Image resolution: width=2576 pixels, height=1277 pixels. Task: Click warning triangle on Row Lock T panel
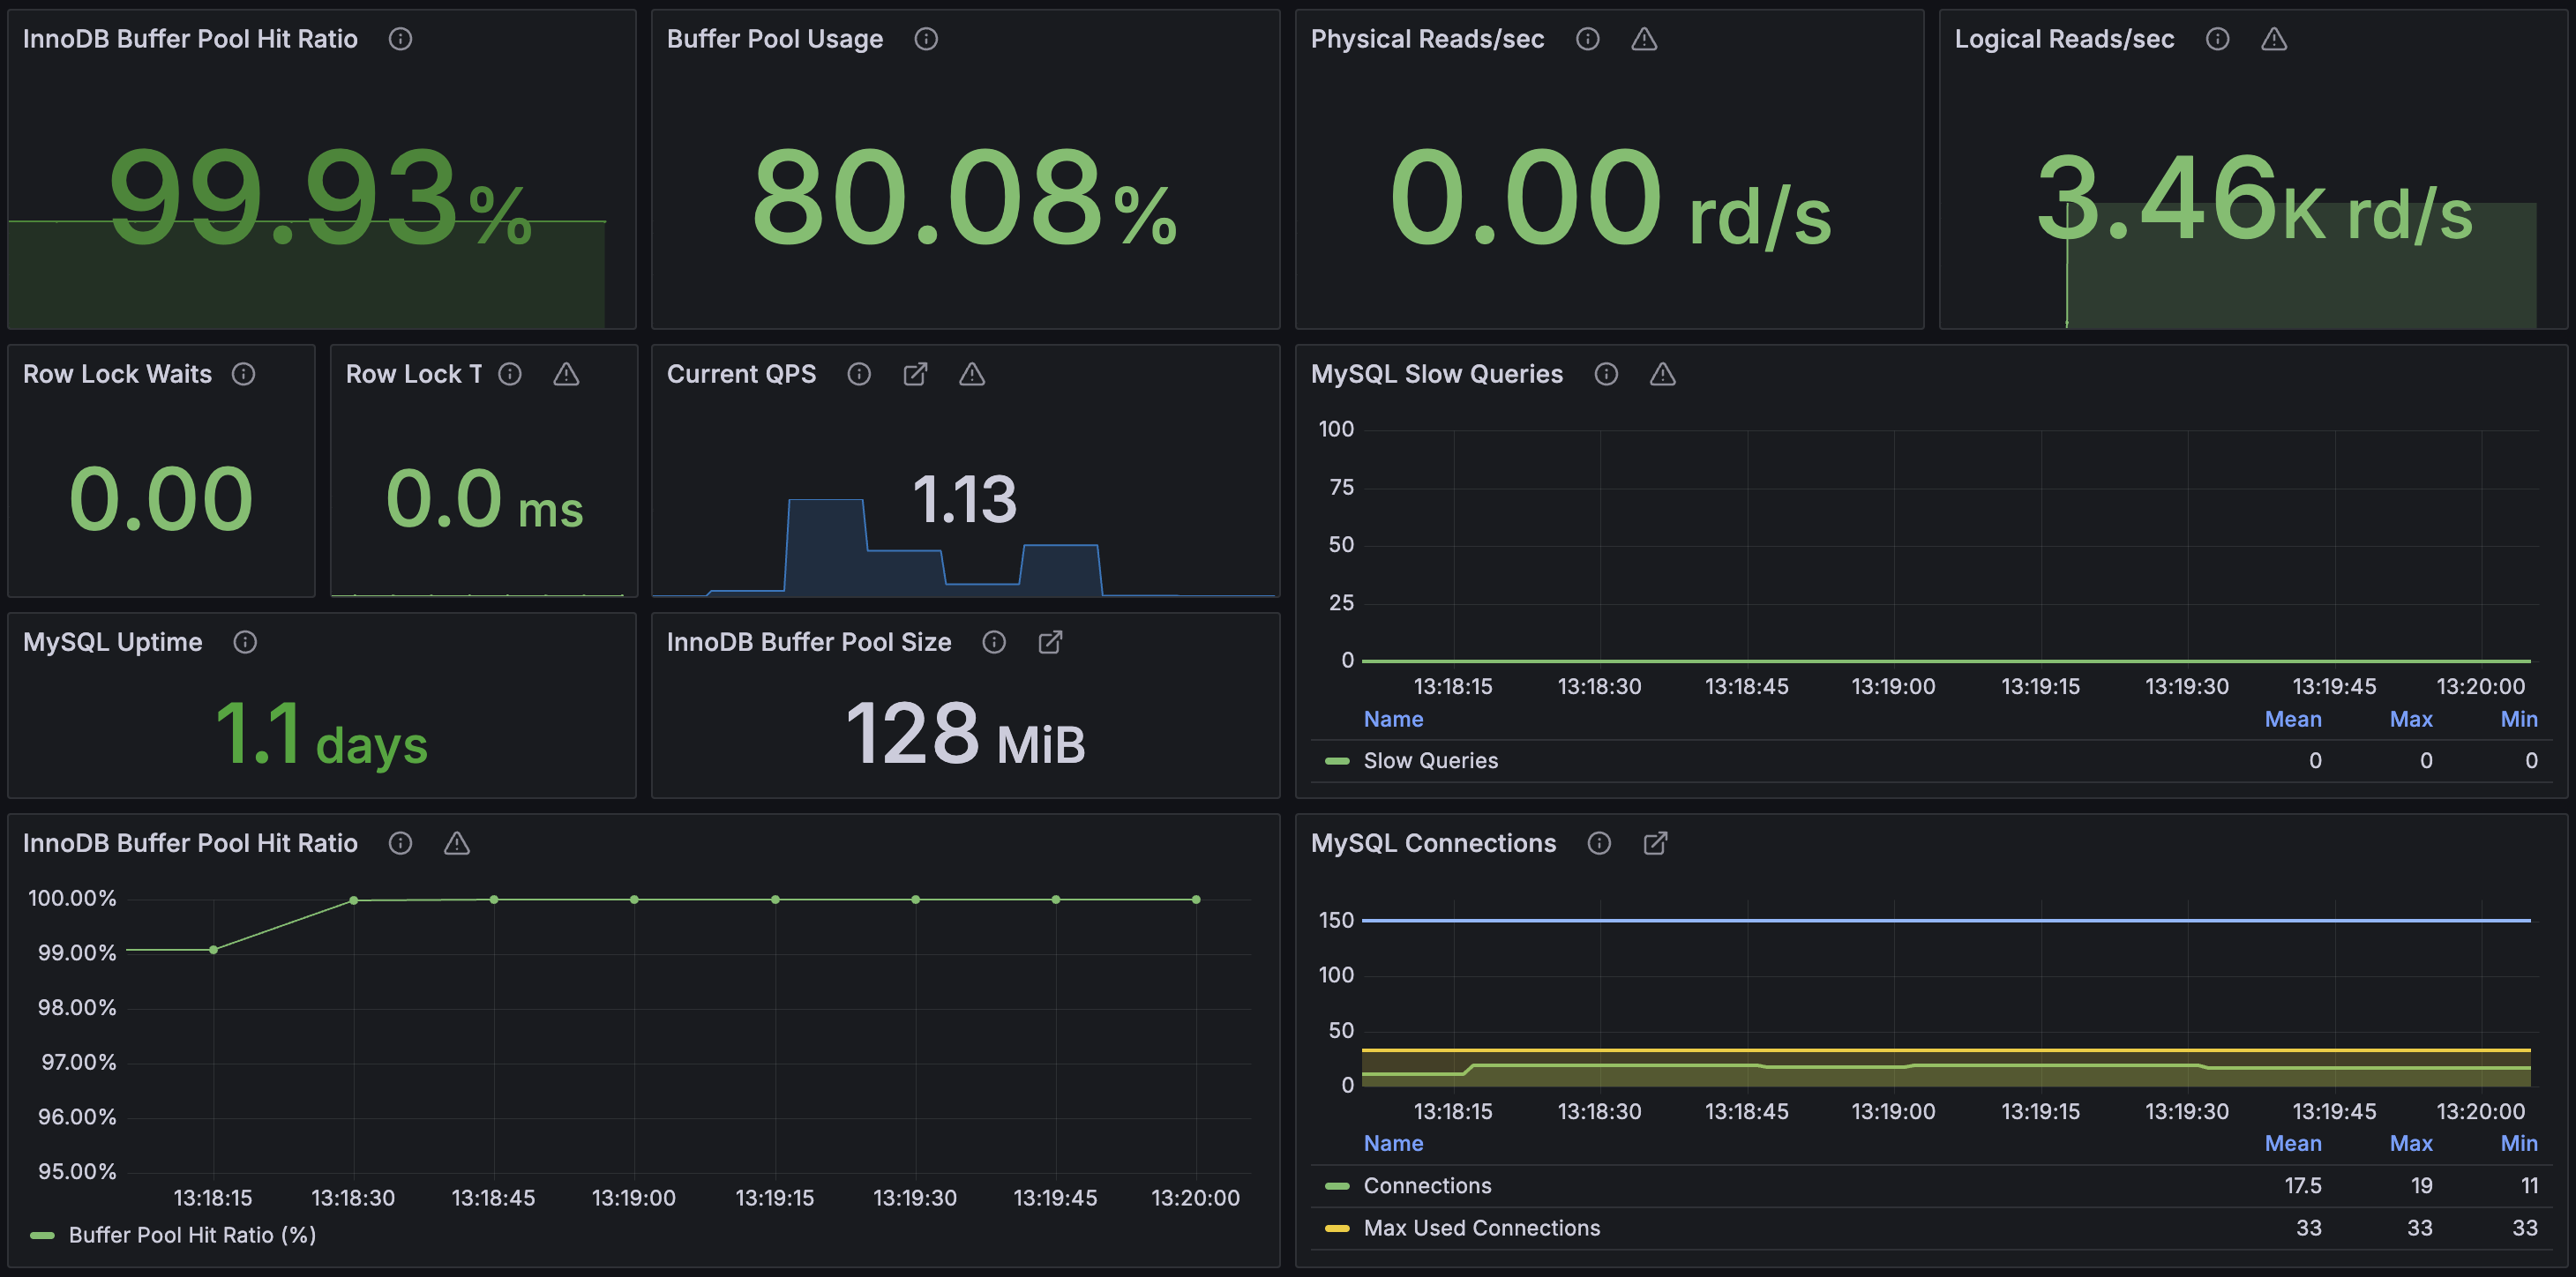point(566,374)
